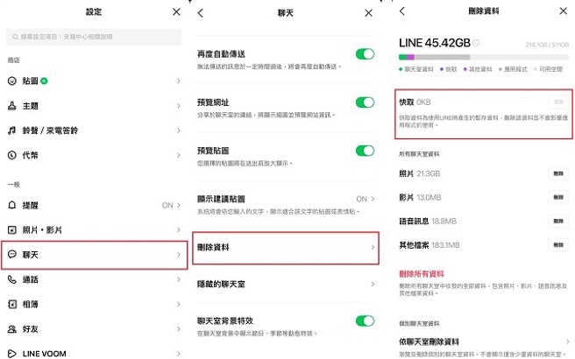This screenshot has height=359, width=575.
Task: Click the disabled clear button for 快取
Action: 558,102
